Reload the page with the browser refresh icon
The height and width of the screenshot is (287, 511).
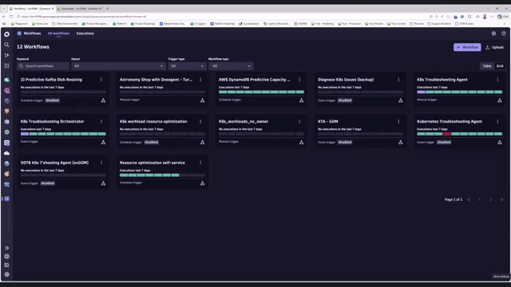click(11, 17)
